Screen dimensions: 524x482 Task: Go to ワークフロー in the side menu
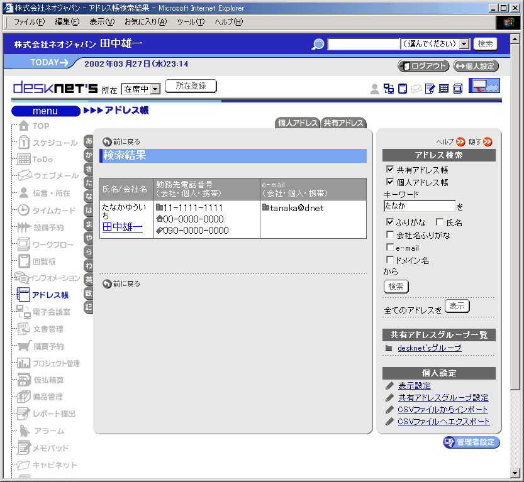click(45, 244)
